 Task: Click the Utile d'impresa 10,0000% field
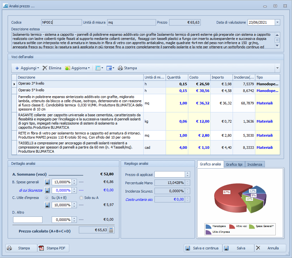(62, 205)
